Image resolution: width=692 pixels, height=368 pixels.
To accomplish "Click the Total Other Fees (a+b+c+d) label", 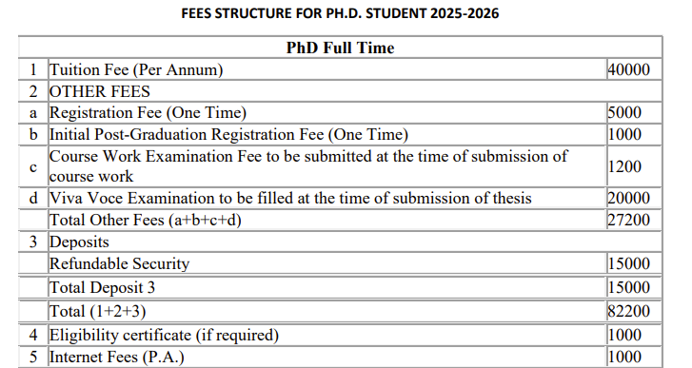I will [x=146, y=220].
